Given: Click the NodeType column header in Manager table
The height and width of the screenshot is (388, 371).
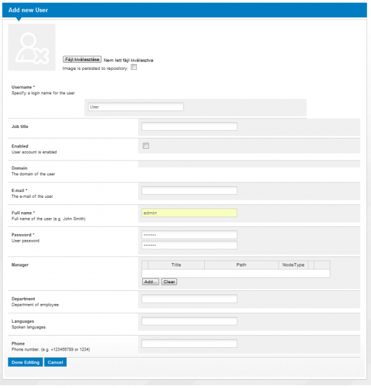Looking at the screenshot, I should (293, 264).
